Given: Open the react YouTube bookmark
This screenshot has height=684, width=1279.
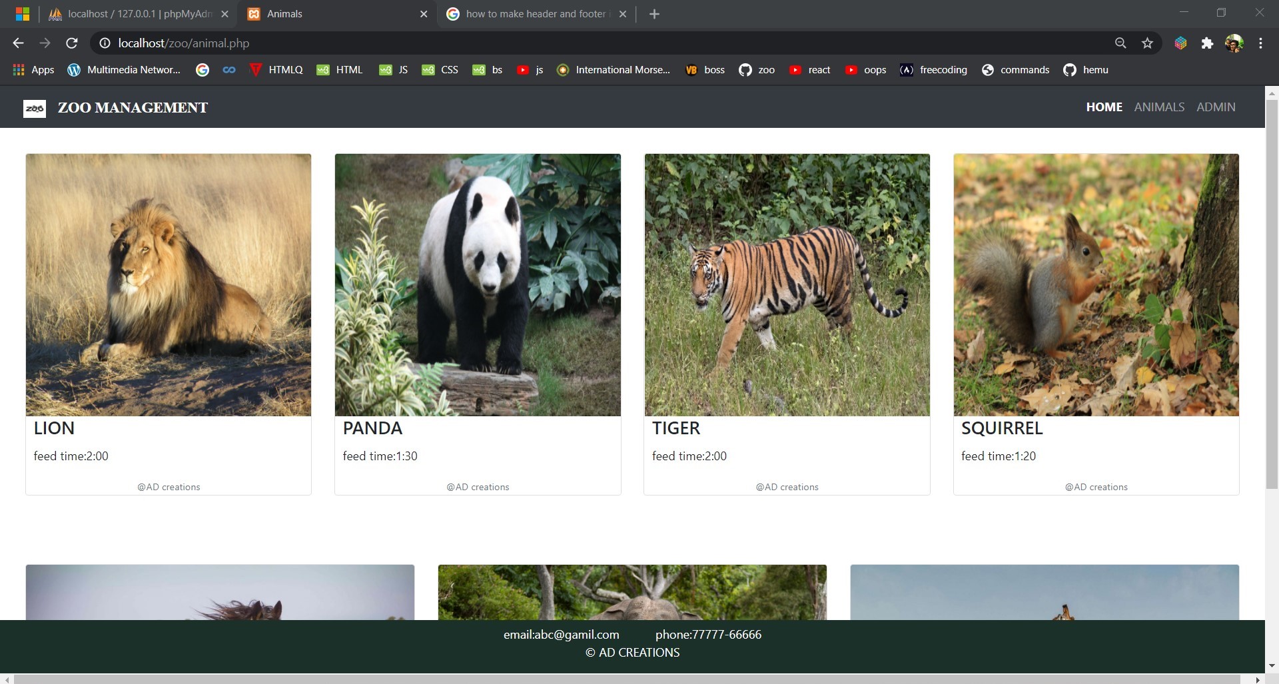Looking at the screenshot, I should click(810, 69).
